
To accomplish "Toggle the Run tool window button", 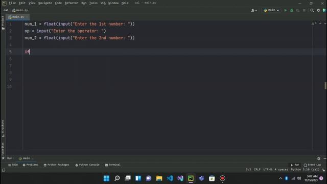I will tap(295, 165).
